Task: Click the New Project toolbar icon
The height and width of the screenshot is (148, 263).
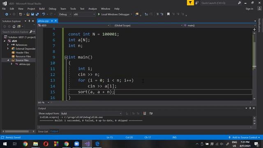Action: click(x=21, y=14)
